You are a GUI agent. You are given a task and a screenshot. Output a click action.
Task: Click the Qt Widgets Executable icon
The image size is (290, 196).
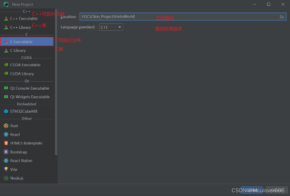coord(6,97)
